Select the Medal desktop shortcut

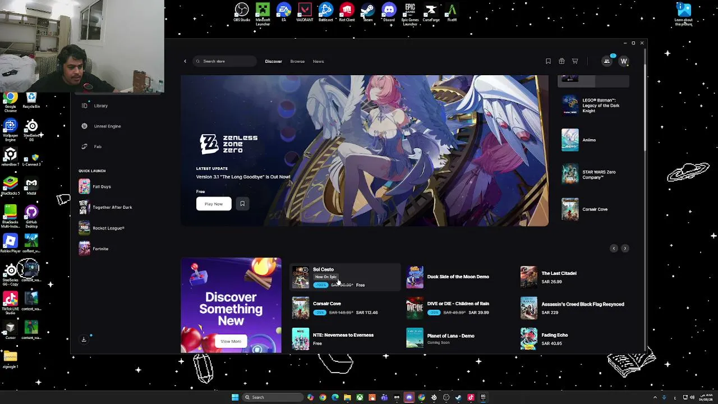point(31,186)
